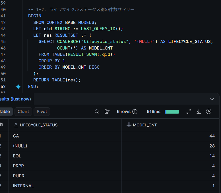Place cursor on the BEGIN keyword

(x=35, y=16)
